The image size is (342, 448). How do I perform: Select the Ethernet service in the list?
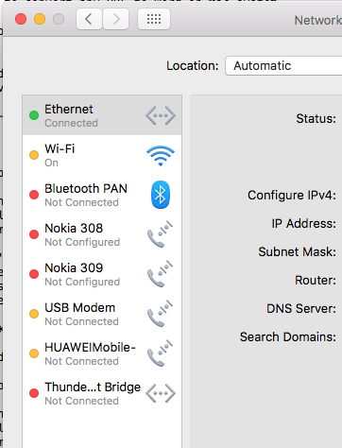click(x=102, y=115)
